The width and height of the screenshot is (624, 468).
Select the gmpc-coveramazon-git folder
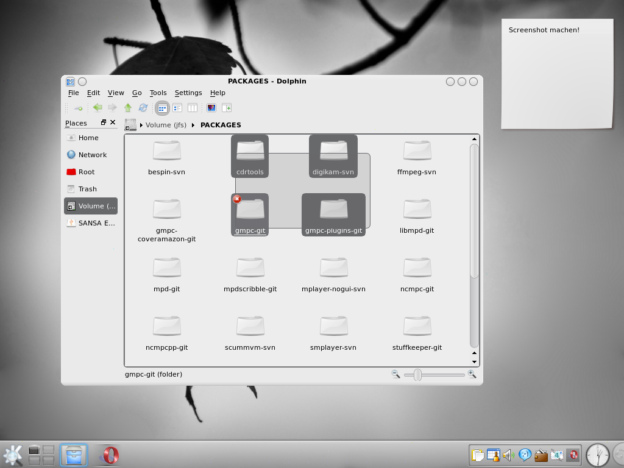coord(167,220)
